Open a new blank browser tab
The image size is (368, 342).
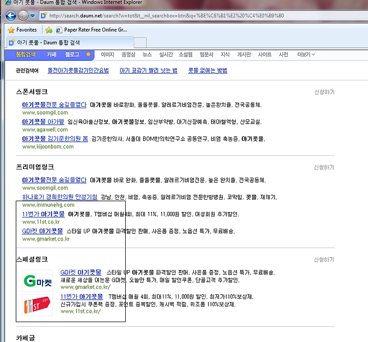click(x=141, y=42)
